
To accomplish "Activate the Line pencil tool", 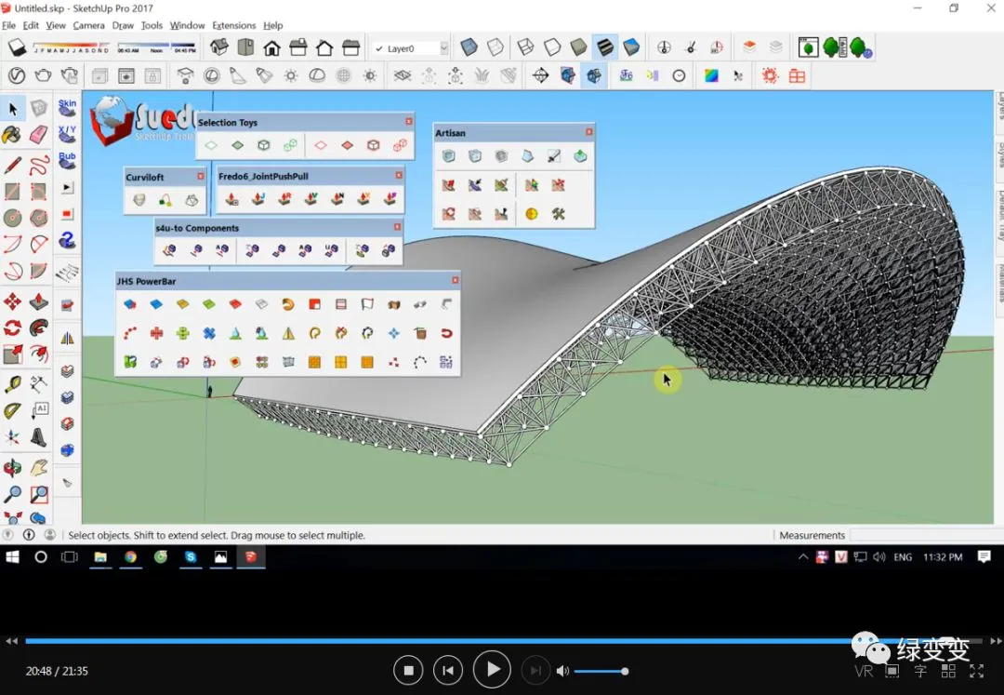I will point(12,166).
